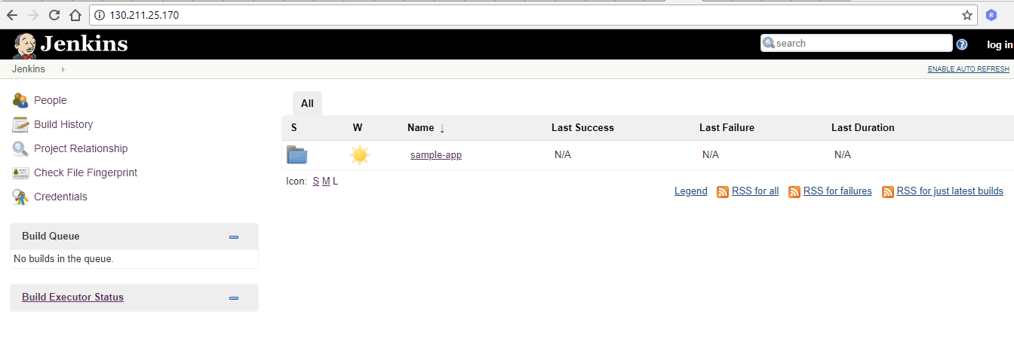Sort jobs by the Name column header
Viewport: 1014px width, 354px height.
click(421, 128)
